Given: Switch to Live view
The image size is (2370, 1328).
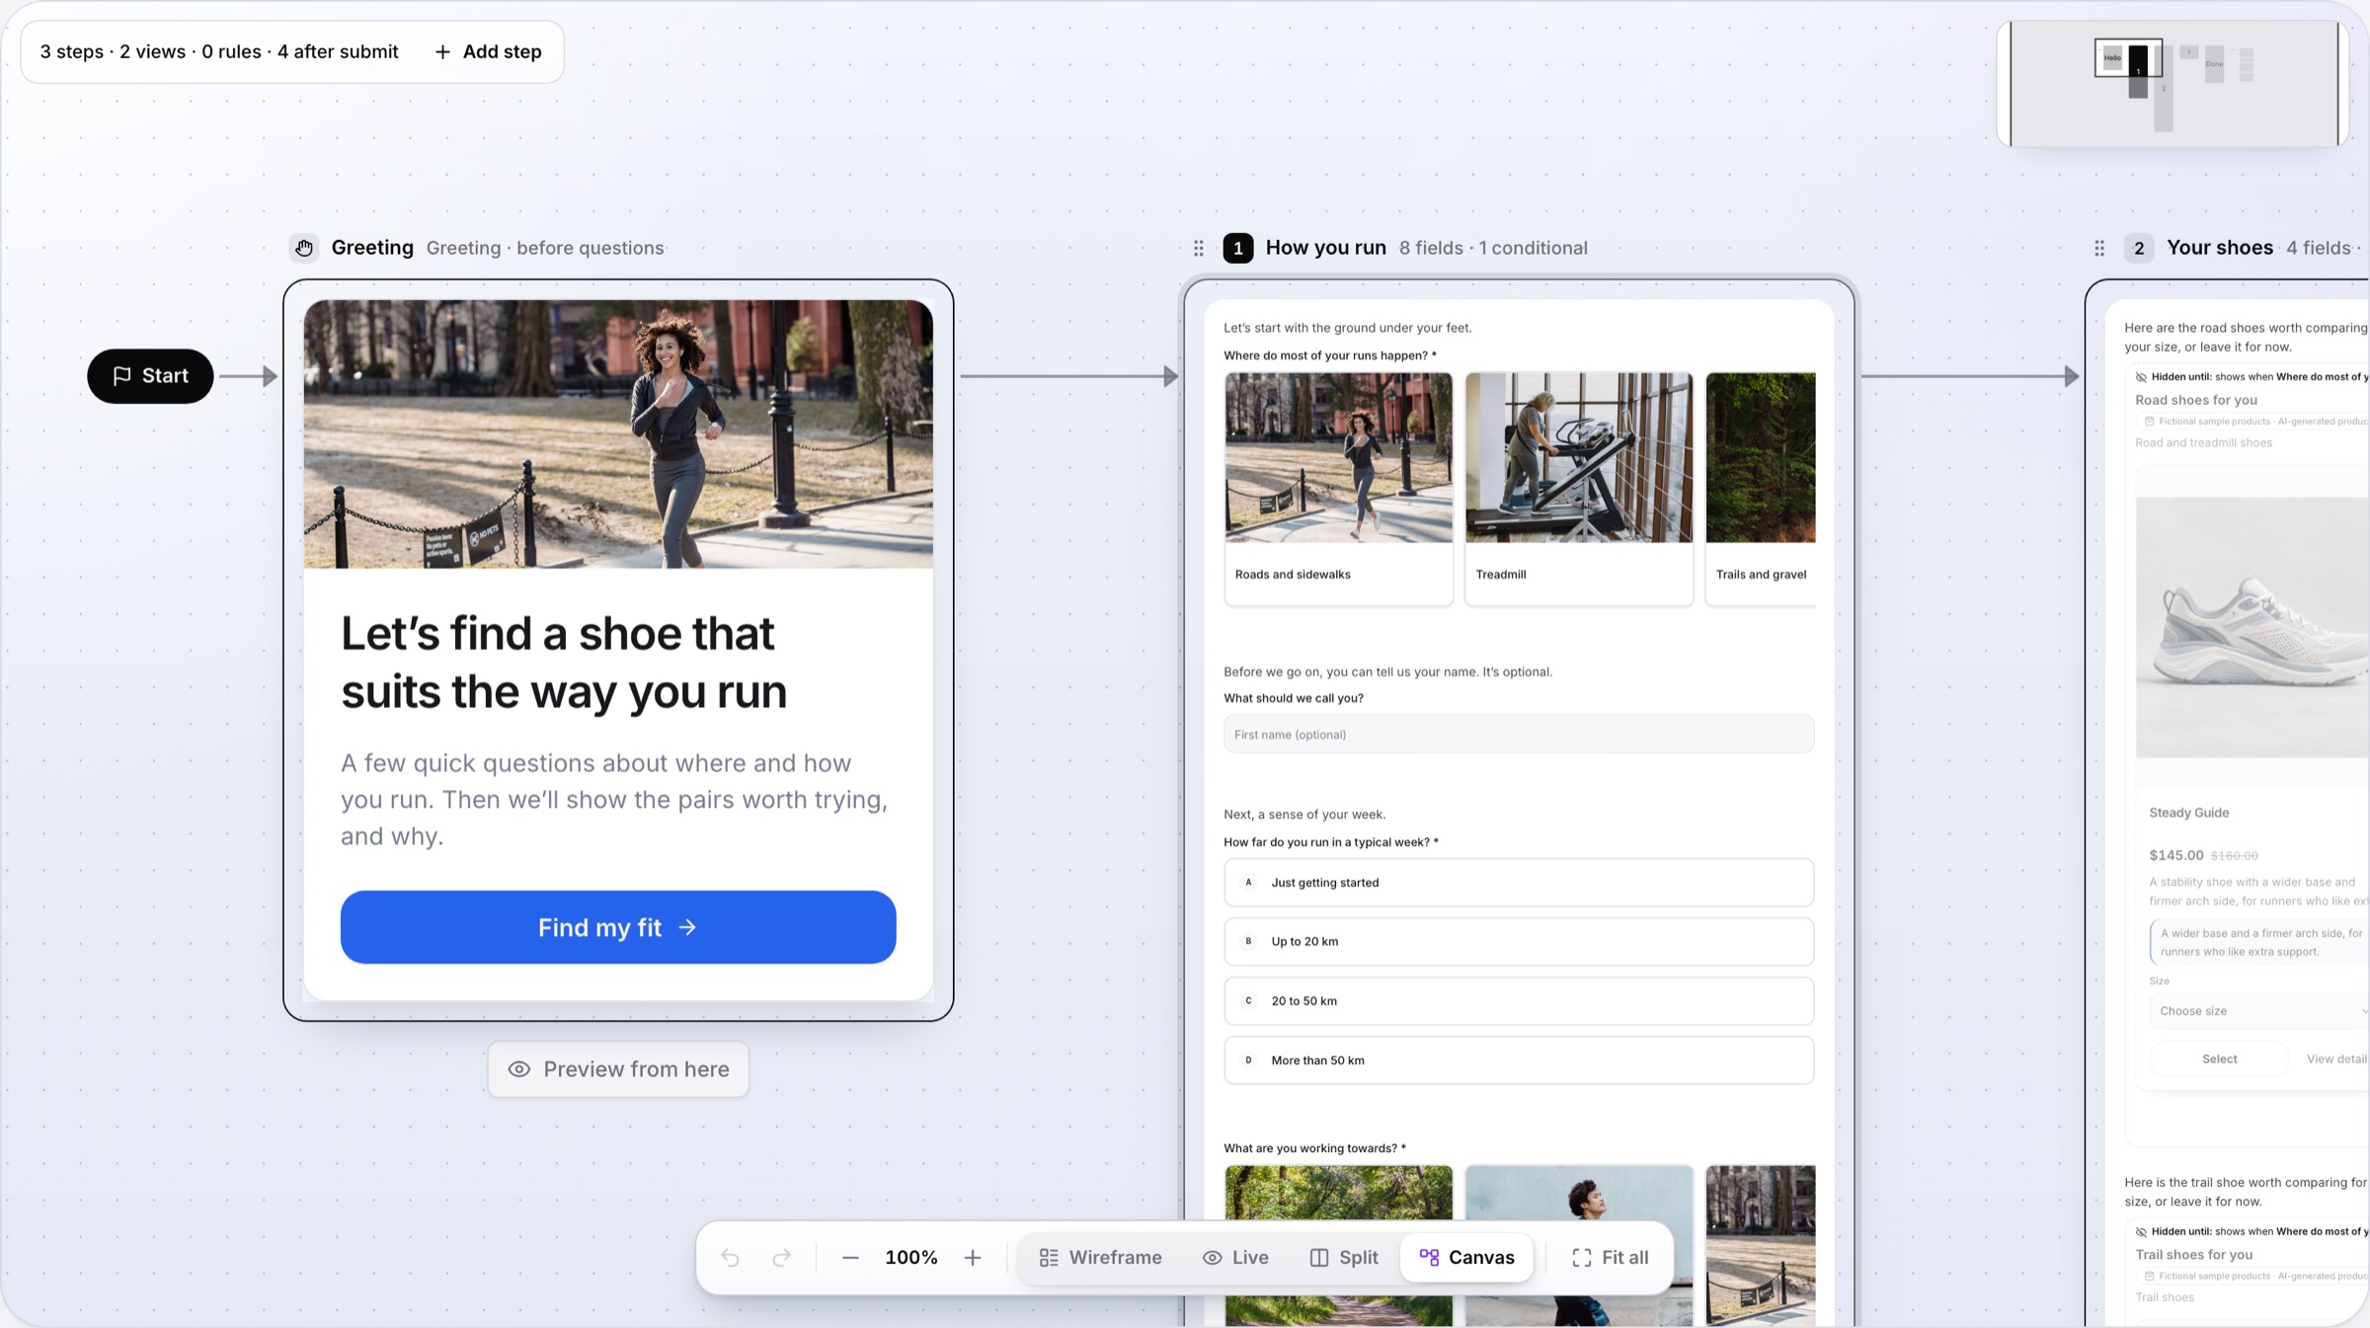Looking at the screenshot, I should pyautogui.click(x=1235, y=1257).
